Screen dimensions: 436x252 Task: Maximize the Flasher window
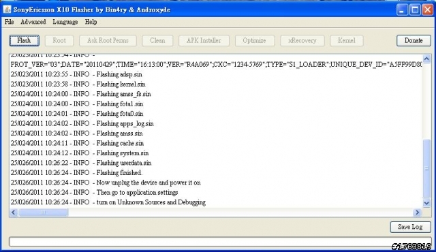click(415, 10)
